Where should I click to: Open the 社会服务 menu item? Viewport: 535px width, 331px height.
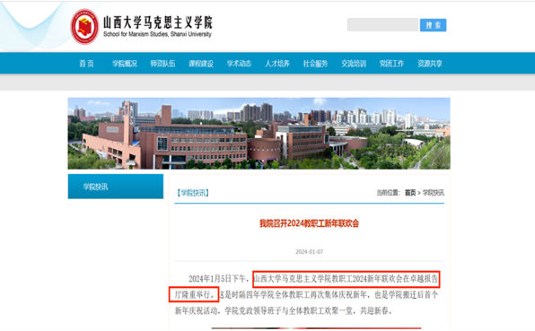click(315, 64)
